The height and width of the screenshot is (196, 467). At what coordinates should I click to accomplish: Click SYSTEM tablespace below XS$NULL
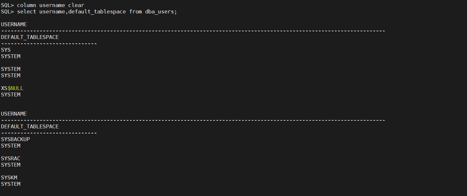pos(11,95)
